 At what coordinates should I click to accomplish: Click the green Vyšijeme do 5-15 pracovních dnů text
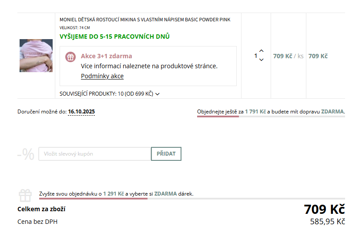pos(114,37)
